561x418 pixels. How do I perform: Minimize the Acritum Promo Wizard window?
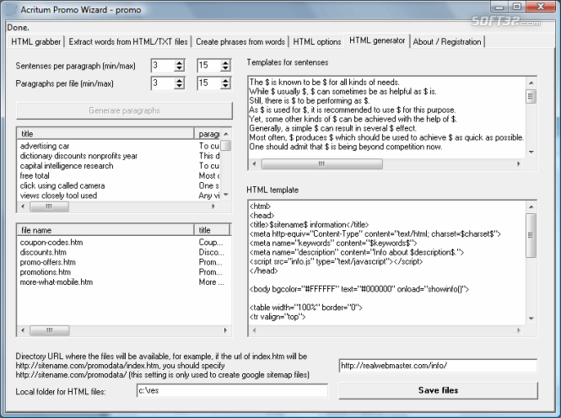pyautogui.click(x=499, y=7)
